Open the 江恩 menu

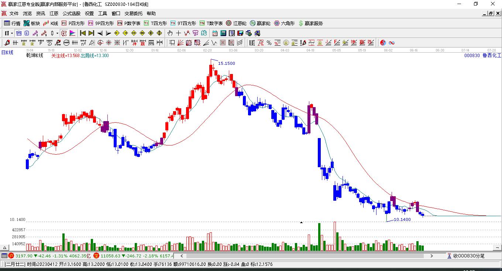coord(54,14)
